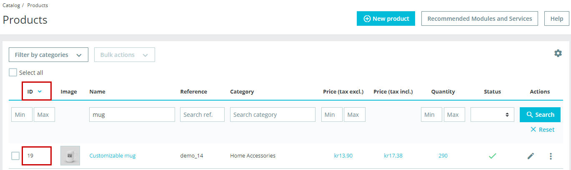Click the Search button
This screenshot has width=571, height=170.
pos(540,115)
